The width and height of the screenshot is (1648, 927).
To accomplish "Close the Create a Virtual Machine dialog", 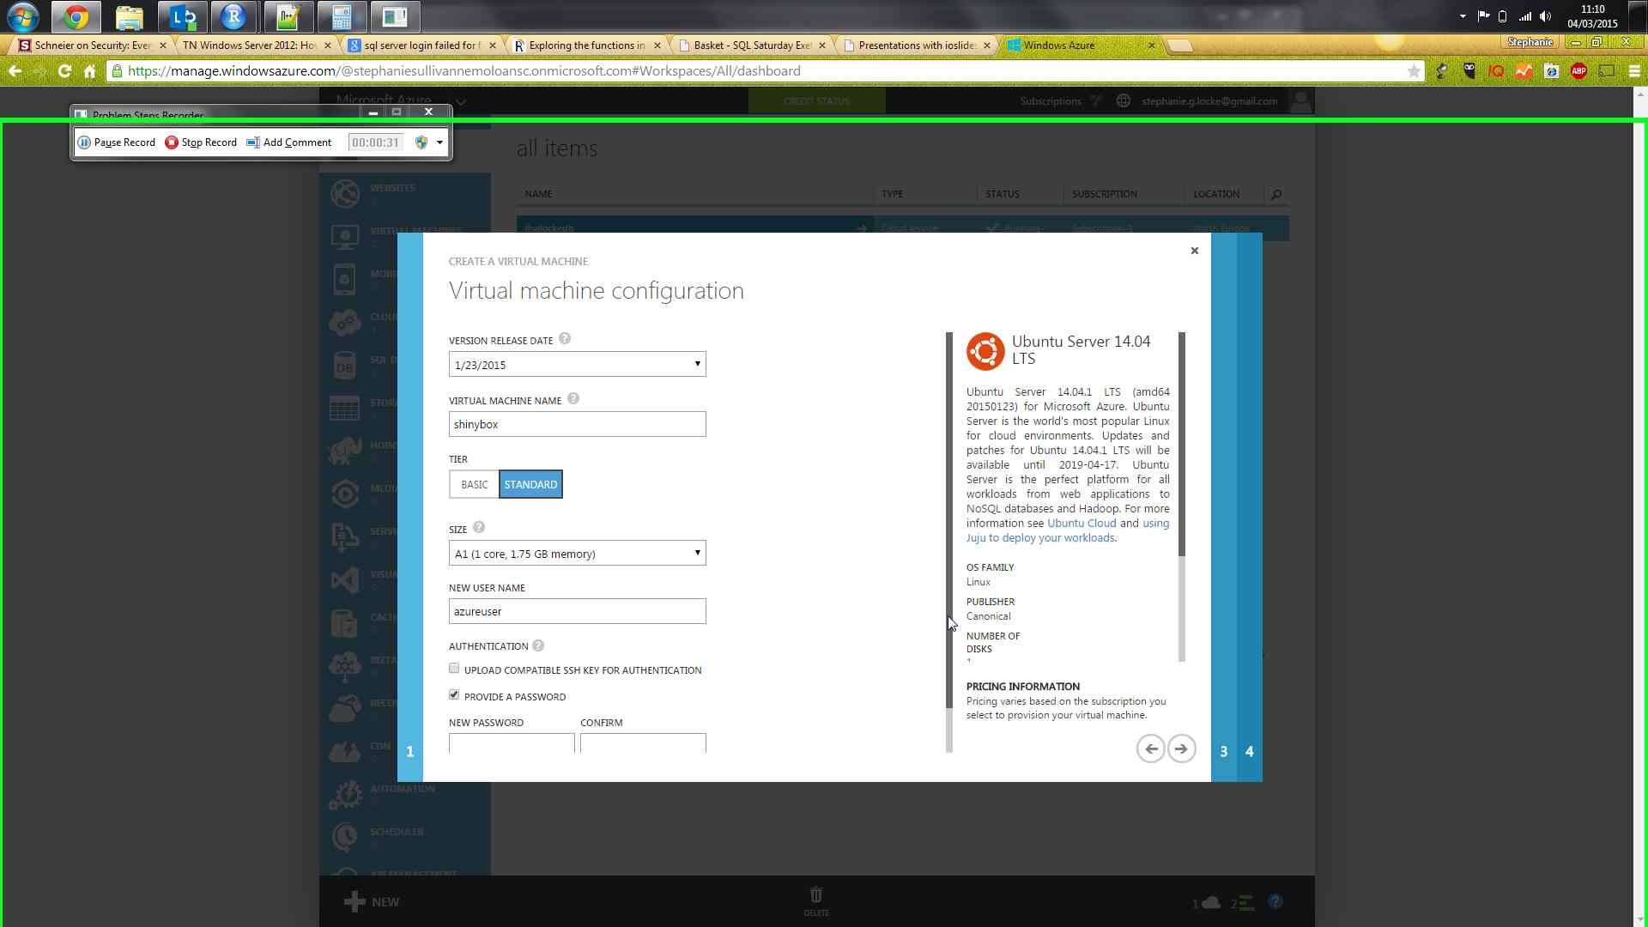I will 1194,251.
